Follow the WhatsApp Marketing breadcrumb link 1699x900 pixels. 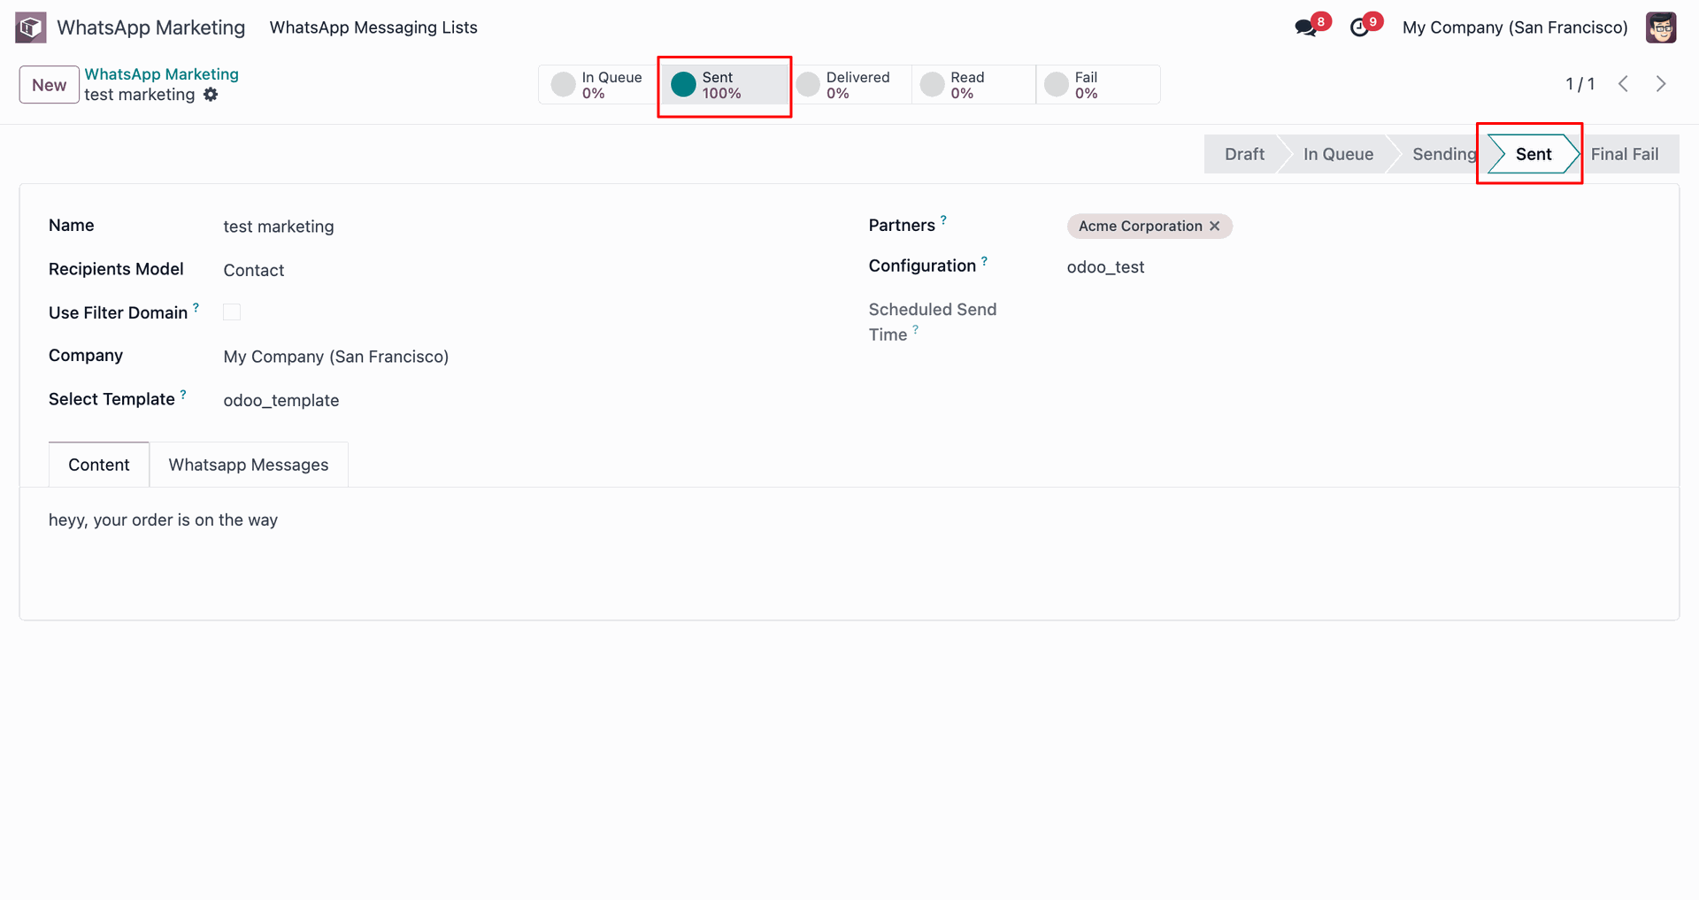pos(162,74)
